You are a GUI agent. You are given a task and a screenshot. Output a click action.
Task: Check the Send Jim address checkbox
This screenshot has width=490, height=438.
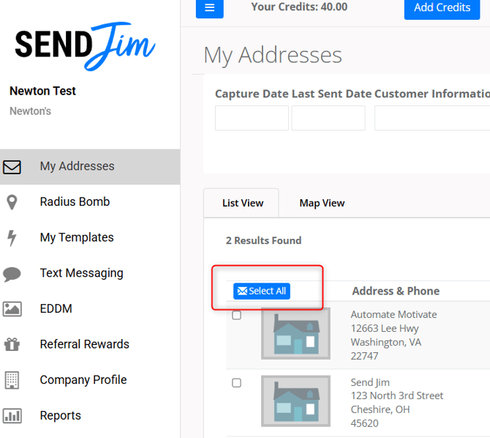(236, 382)
